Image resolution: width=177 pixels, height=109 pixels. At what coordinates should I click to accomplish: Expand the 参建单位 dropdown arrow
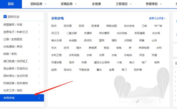click(x=161, y=4)
